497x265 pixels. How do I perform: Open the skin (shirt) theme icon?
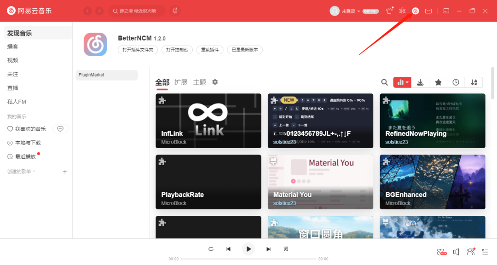click(389, 11)
